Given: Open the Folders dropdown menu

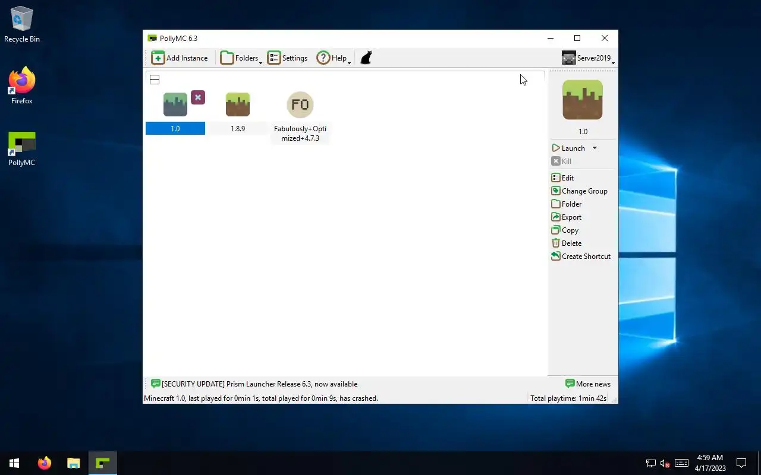Looking at the screenshot, I should pyautogui.click(x=241, y=58).
